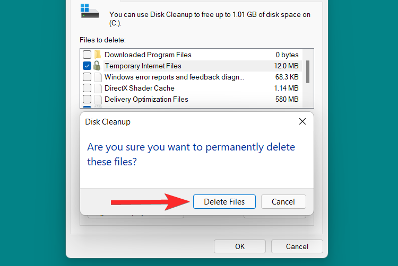Click OK in the Disk Cleanup window
Image resolution: width=398 pixels, height=266 pixels.
(x=240, y=246)
